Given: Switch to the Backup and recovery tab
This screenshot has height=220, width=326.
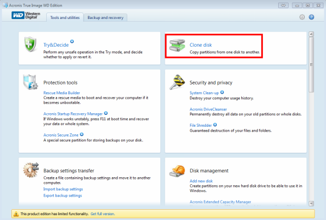Looking at the screenshot, I should 105,18.
